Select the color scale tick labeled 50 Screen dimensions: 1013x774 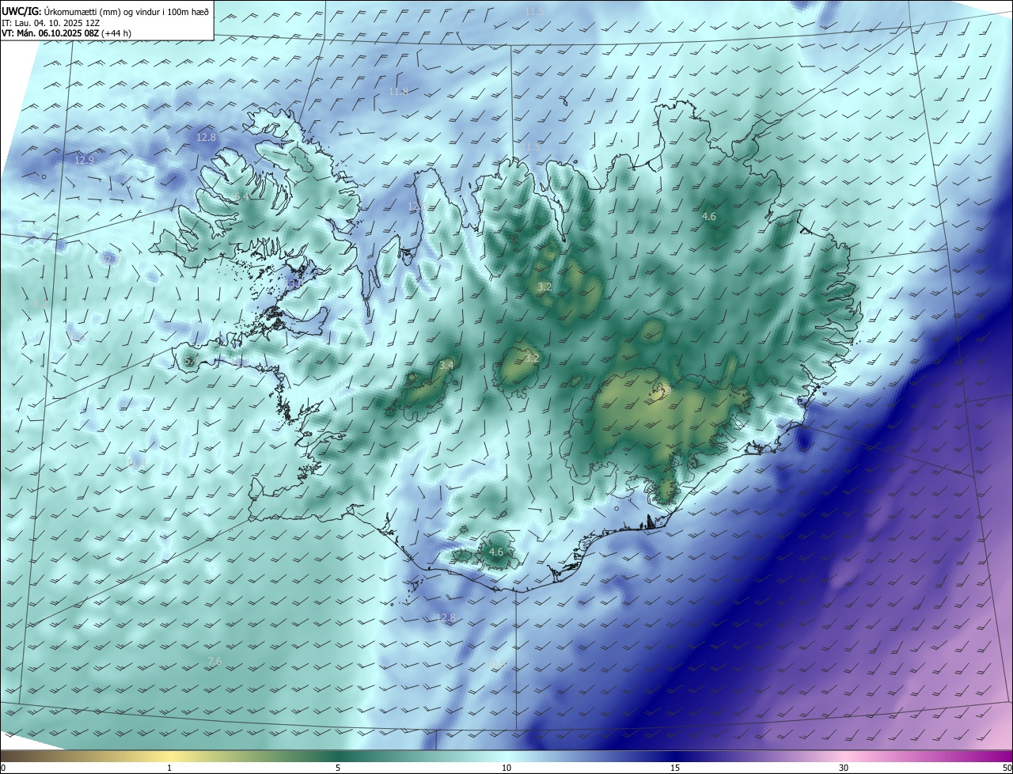[1006, 768]
